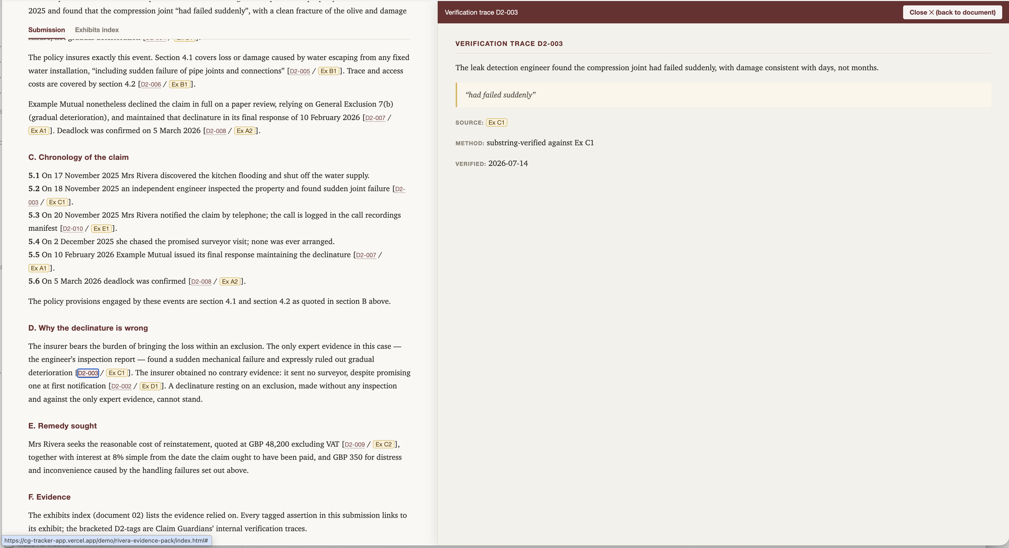Click the Ex C2 exhibit chip

[383, 444]
